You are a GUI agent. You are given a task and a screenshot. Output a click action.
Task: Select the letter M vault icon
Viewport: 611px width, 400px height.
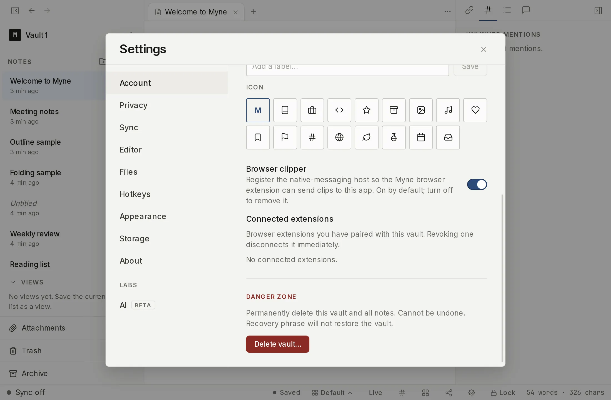(x=258, y=110)
